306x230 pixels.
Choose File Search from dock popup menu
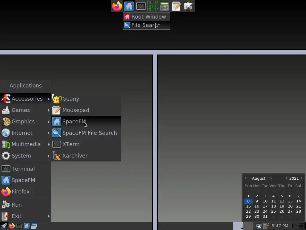coord(146,25)
